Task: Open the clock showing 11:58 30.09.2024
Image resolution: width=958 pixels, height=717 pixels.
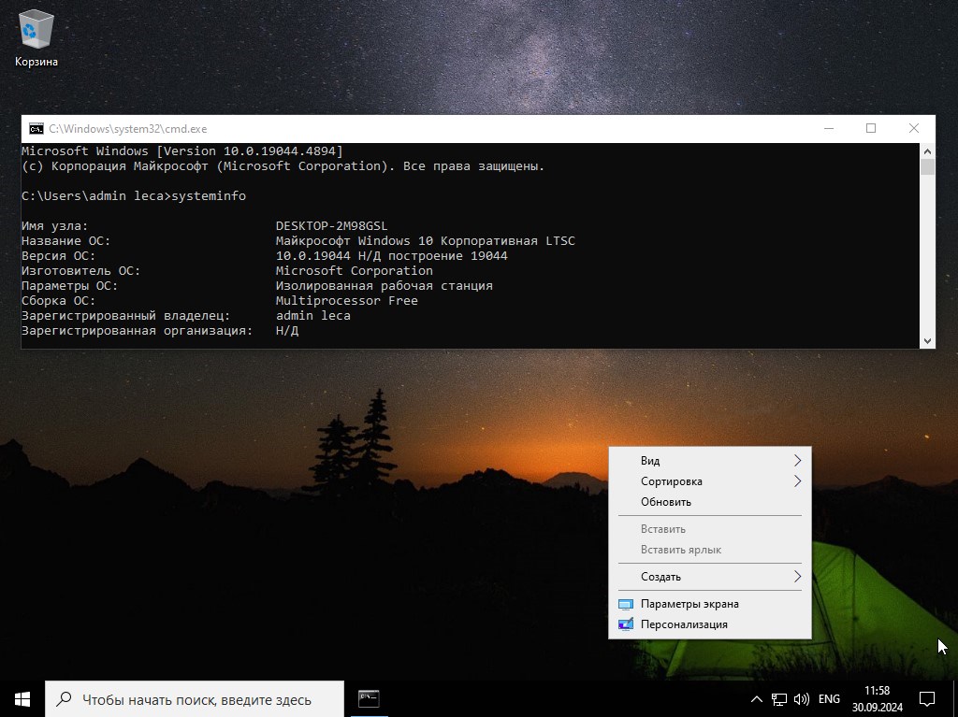Action: [x=878, y=699]
